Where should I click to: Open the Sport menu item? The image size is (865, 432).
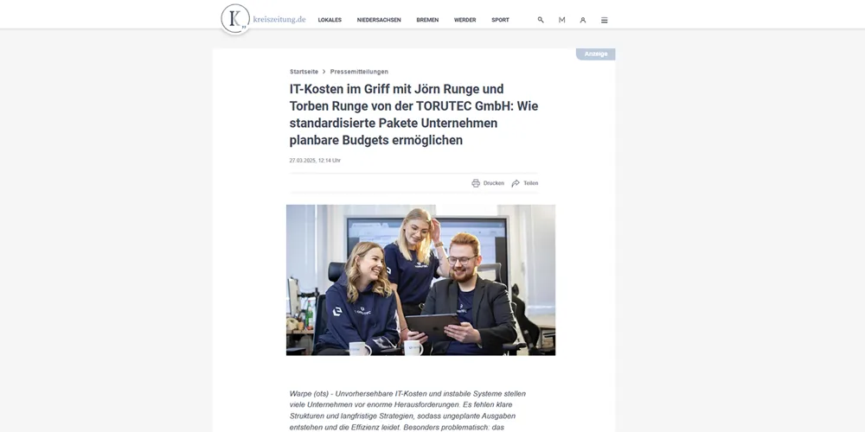coord(500,20)
